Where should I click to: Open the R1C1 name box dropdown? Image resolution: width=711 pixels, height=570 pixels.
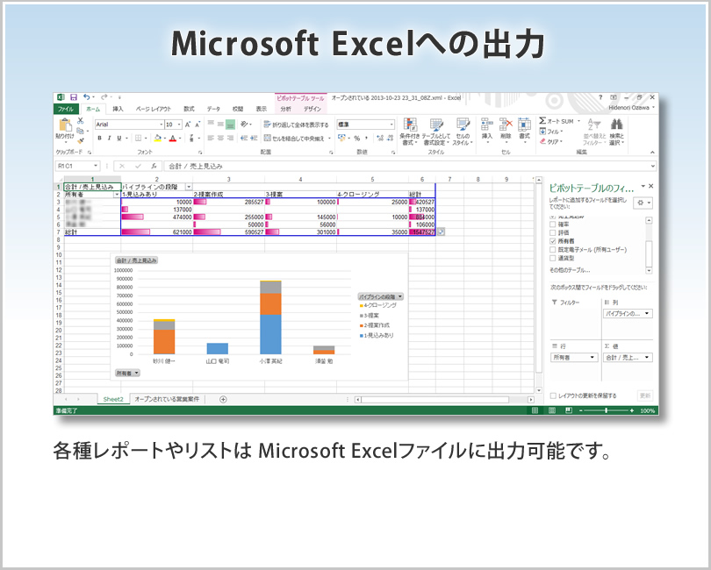(x=95, y=166)
